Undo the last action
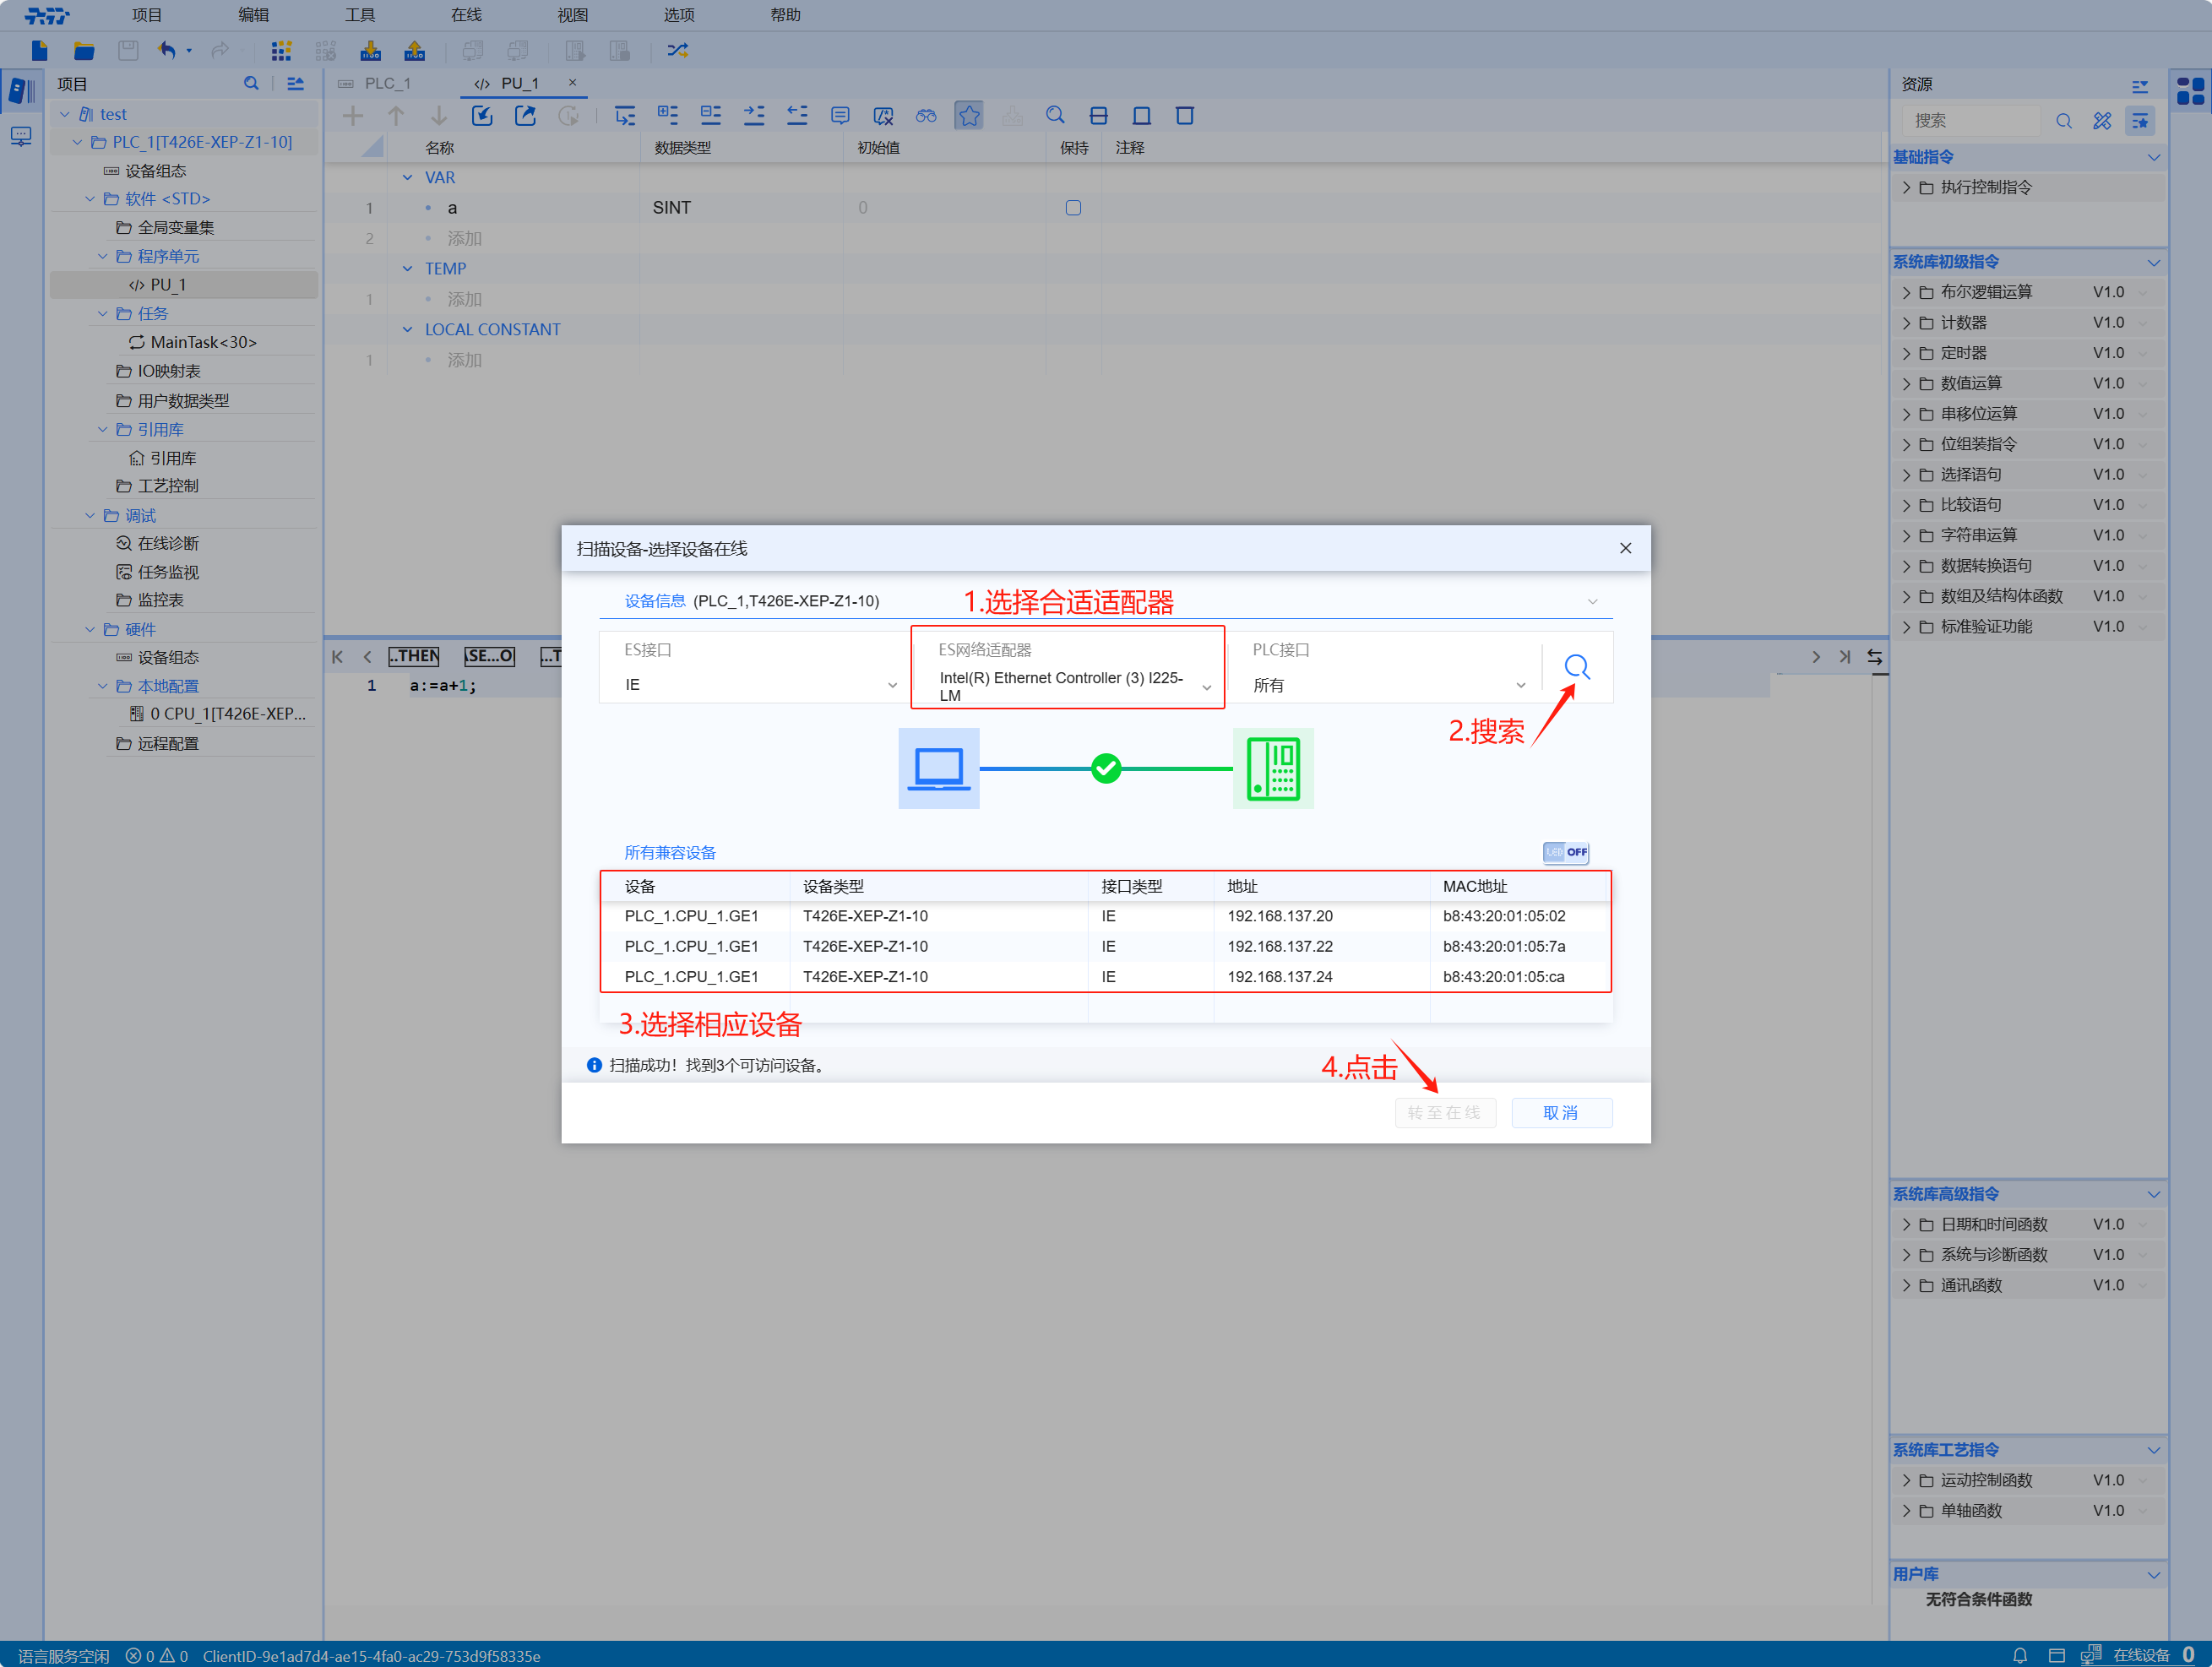This screenshot has height=1667, width=2212. tap(166, 50)
